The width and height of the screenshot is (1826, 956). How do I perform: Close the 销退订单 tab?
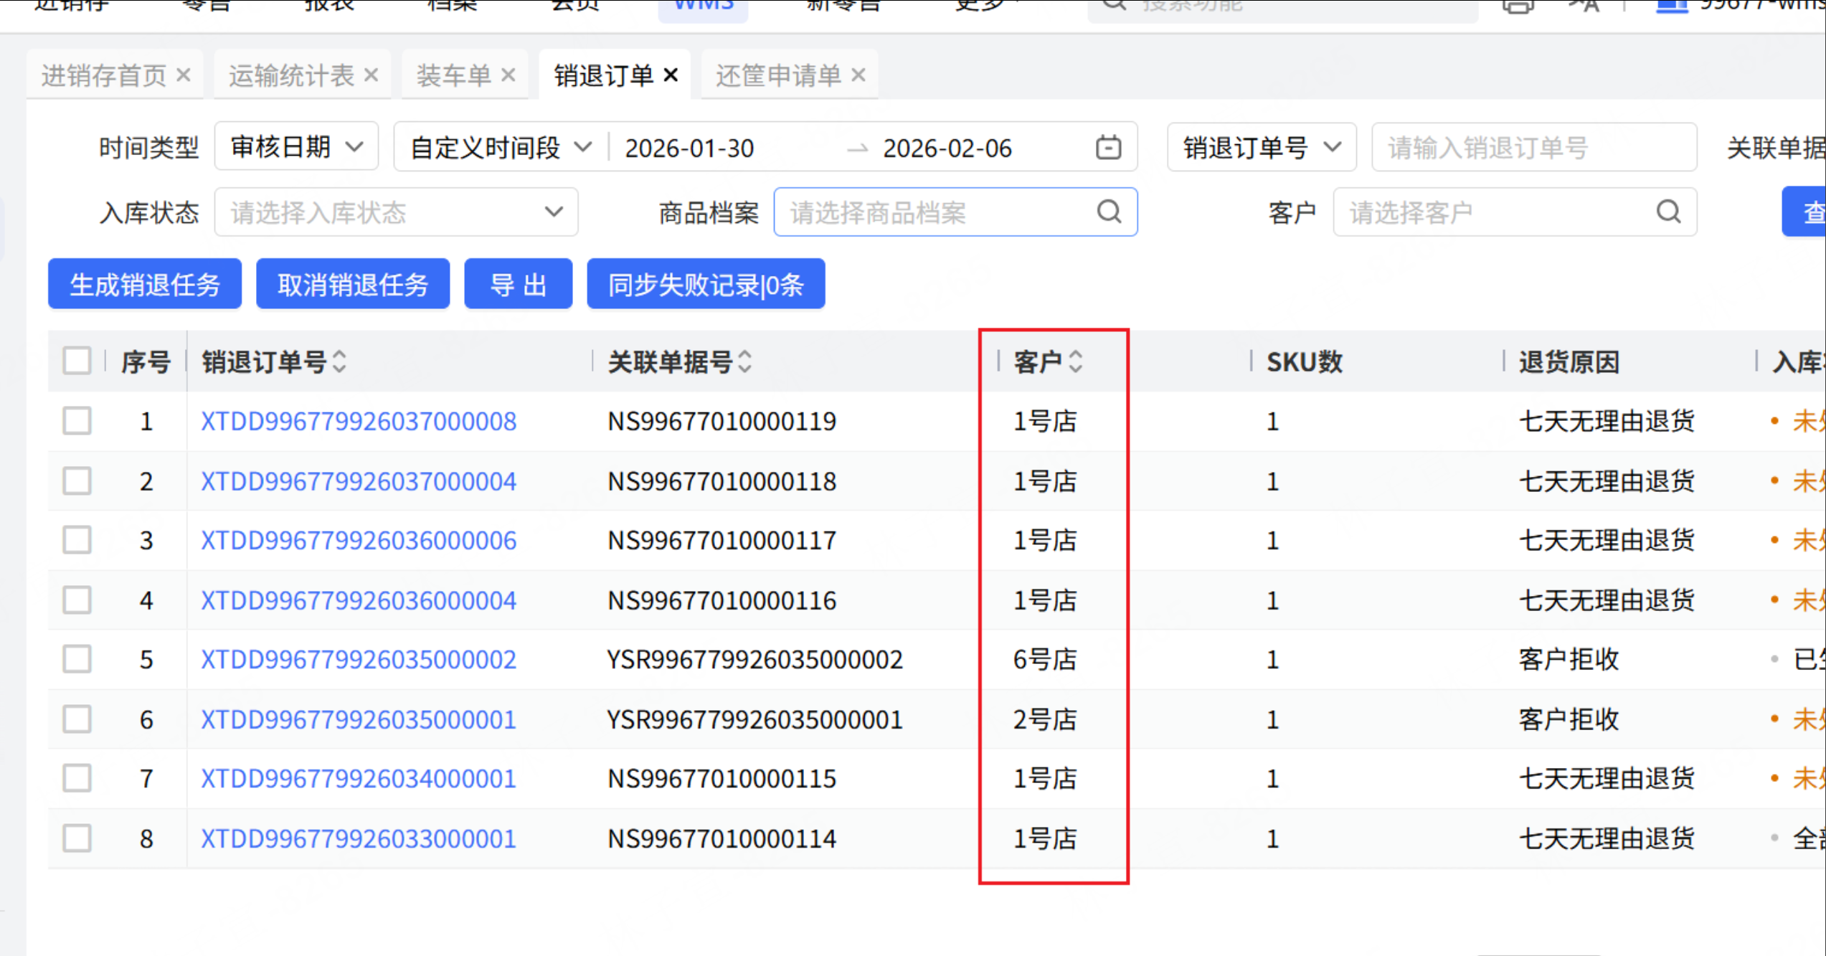[x=671, y=75]
